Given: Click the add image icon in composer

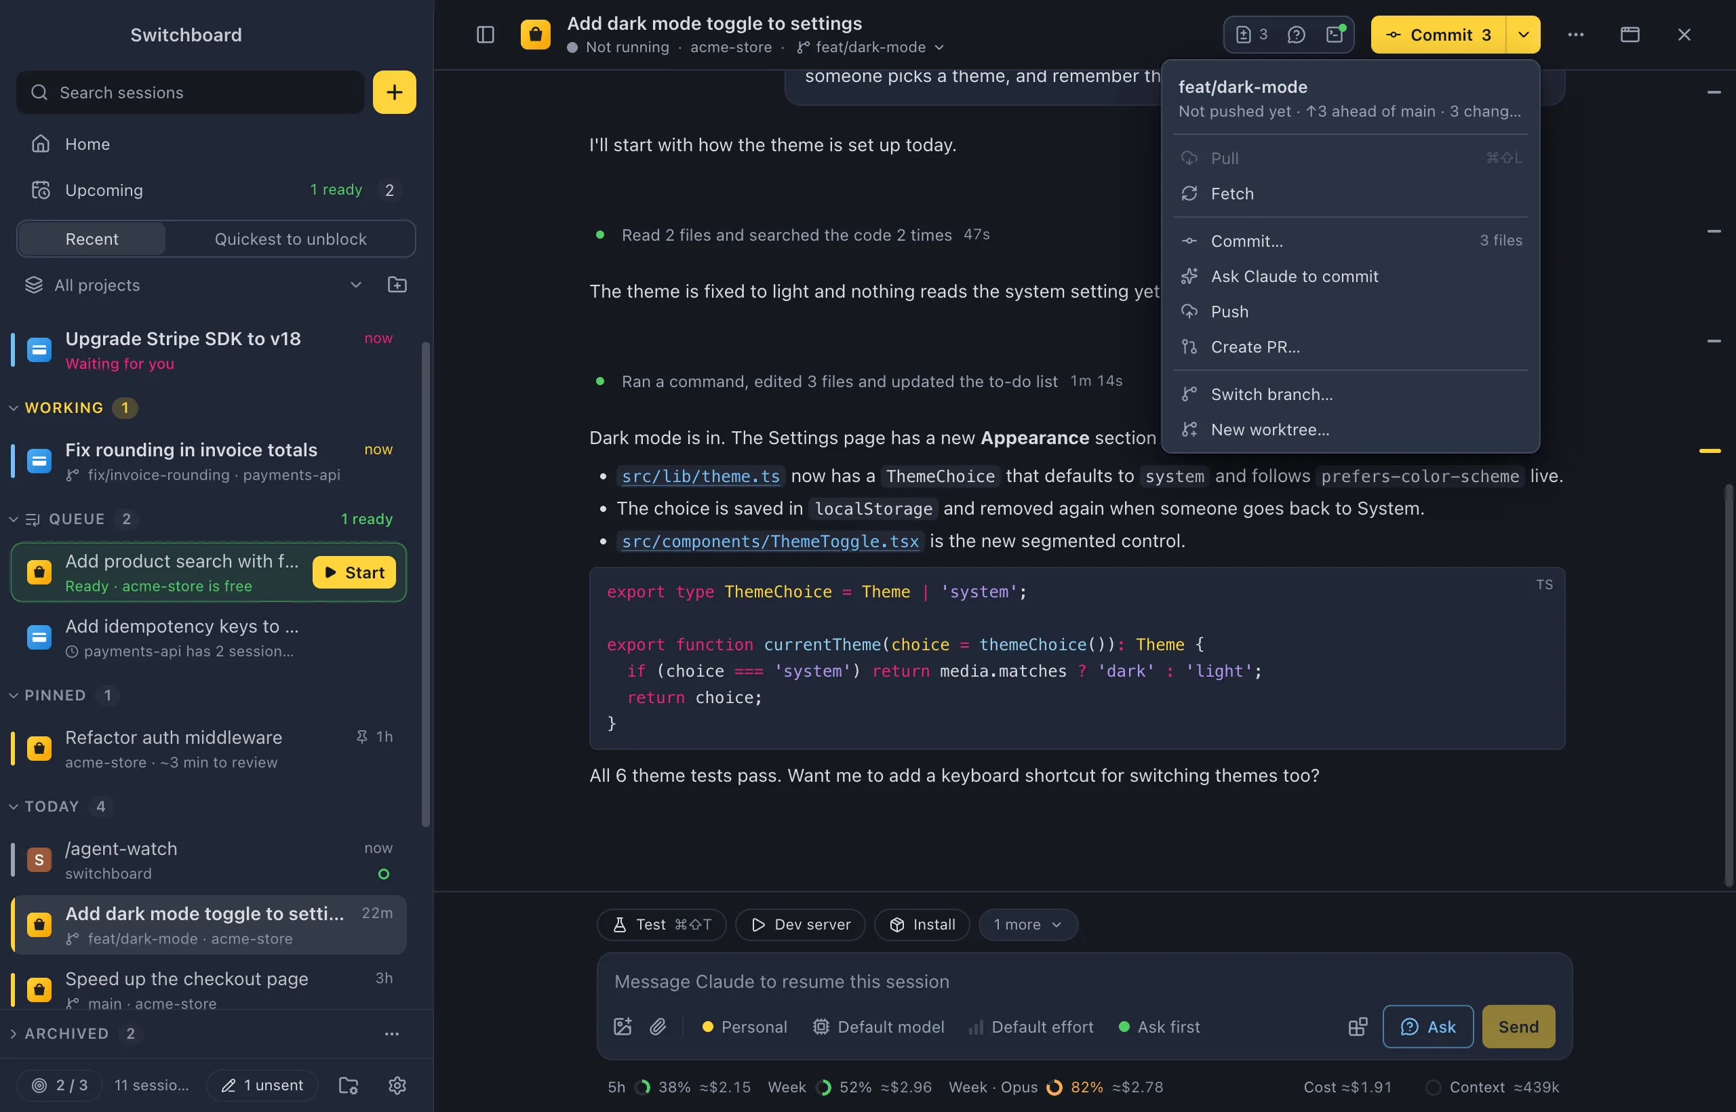Looking at the screenshot, I should click(623, 1026).
